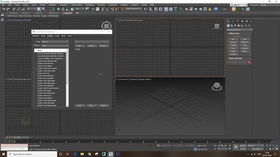
Task: Pick the Select and Rotate tool
Action: click(63, 9)
